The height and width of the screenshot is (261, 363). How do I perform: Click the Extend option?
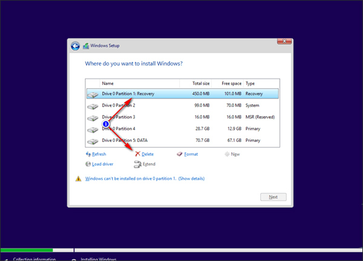(149, 164)
